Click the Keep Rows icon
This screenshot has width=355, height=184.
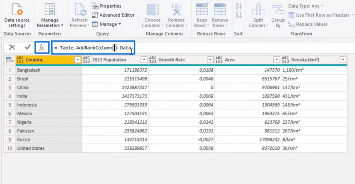pos(202,9)
